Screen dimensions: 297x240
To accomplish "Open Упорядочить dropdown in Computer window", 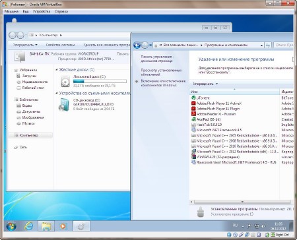I will pos(25,45).
